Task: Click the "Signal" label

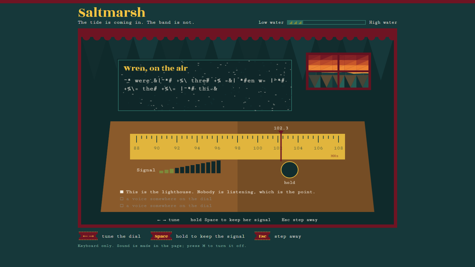Action: (x=146, y=170)
